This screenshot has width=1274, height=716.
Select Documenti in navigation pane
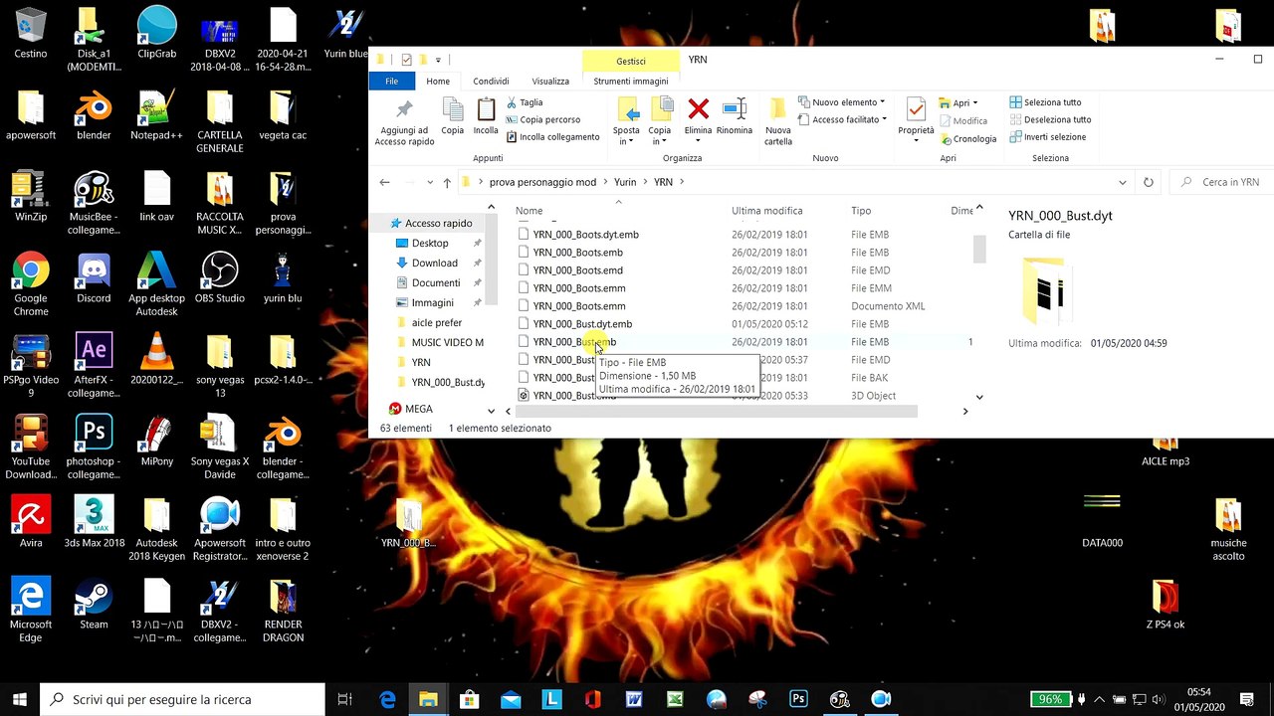pos(436,282)
